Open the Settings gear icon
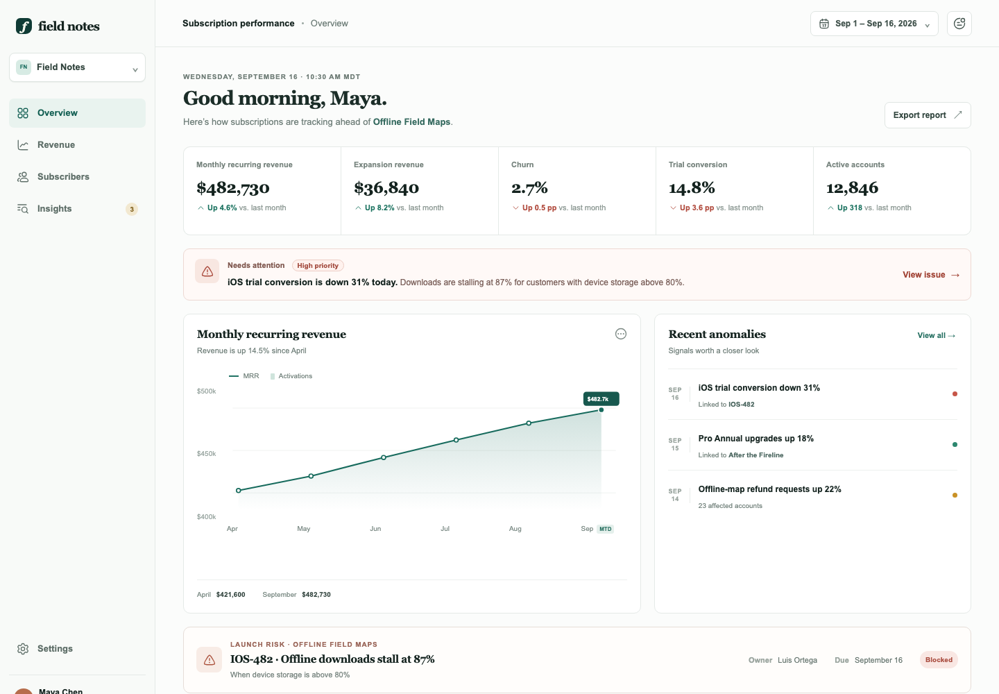Screen dimensions: 999x694 (x=23, y=649)
